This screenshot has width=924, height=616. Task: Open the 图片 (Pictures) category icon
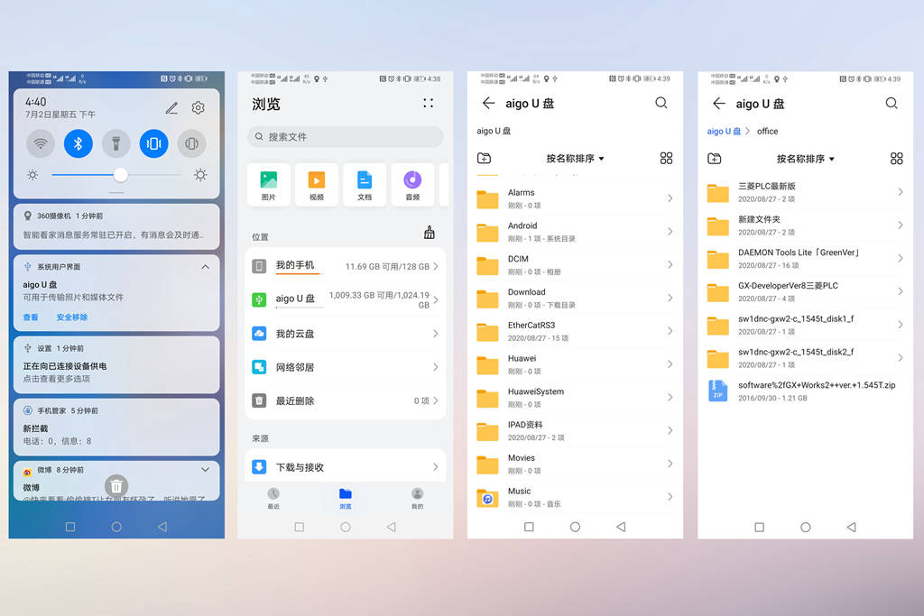[269, 184]
